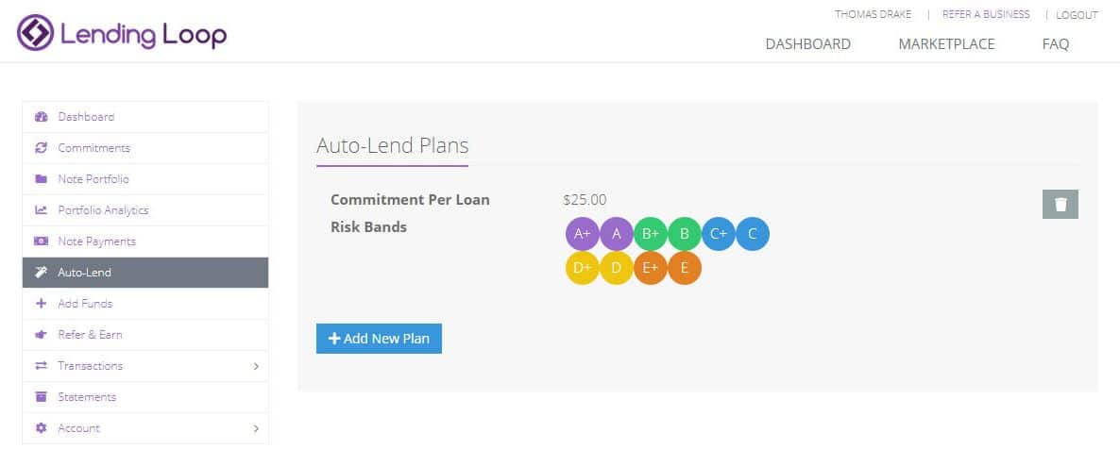1120x466 pixels.
Task: Click the Add New Plan button
Action: [x=380, y=339]
